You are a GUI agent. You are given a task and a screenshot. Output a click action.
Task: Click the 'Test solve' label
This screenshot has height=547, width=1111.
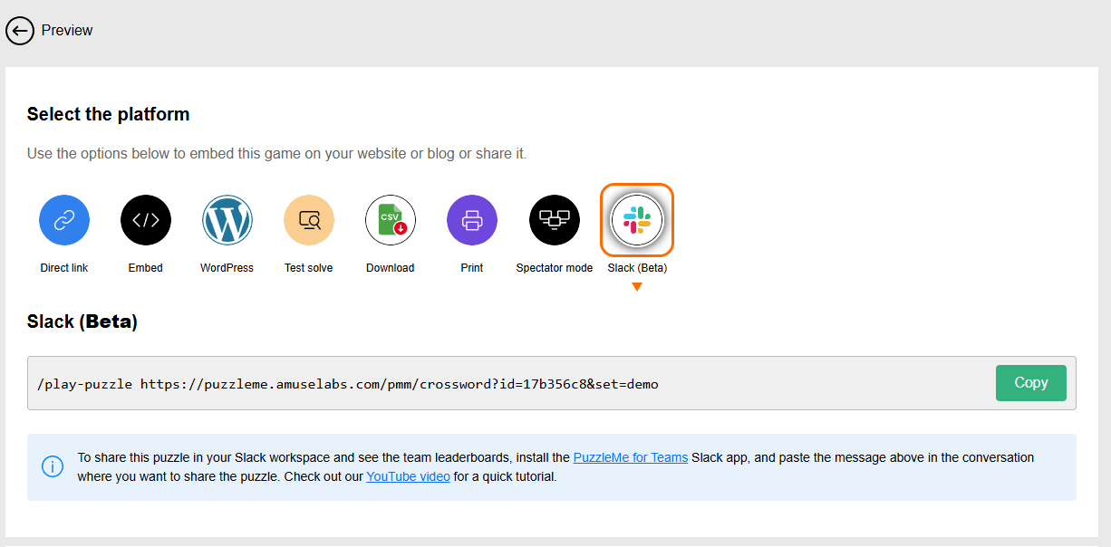(309, 268)
